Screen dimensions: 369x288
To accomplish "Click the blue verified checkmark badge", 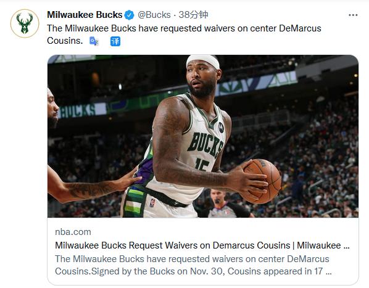I will pos(129,15).
